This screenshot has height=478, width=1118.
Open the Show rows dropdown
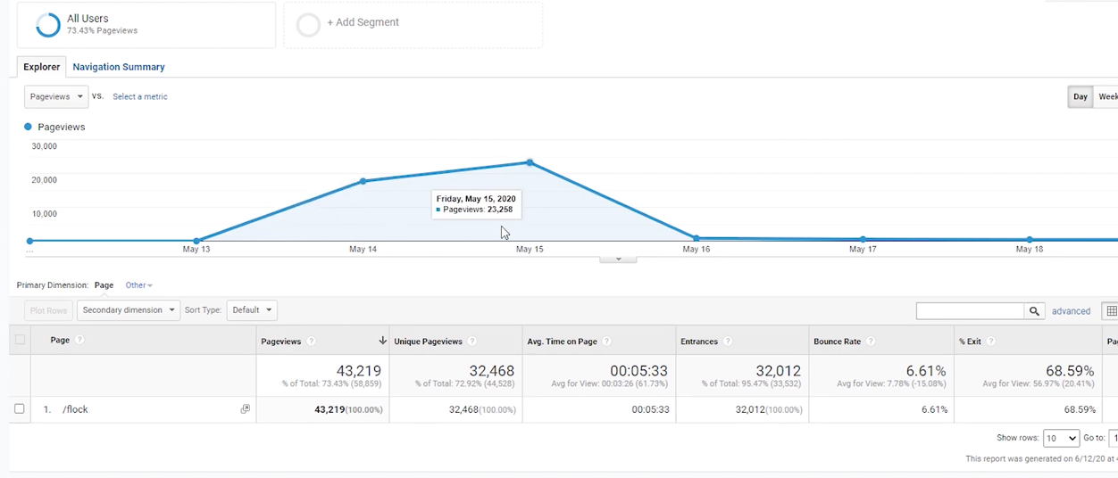(1061, 439)
